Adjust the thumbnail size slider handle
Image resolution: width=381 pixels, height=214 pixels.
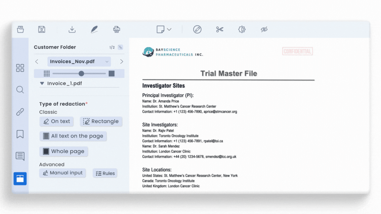click(x=81, y=74)
